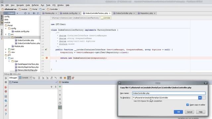The image size is (212, 119).
Task: Open File menu
Action: point(2,5)
